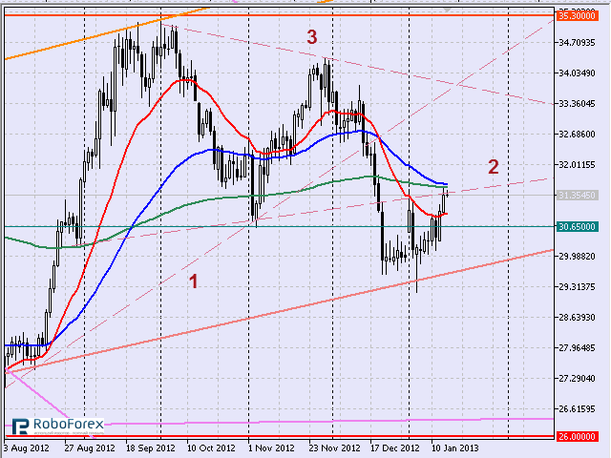Click the 29.98820 price axis value
Image resolution: width=611 pixels, height=458 pixels.
tap(577, 257)
